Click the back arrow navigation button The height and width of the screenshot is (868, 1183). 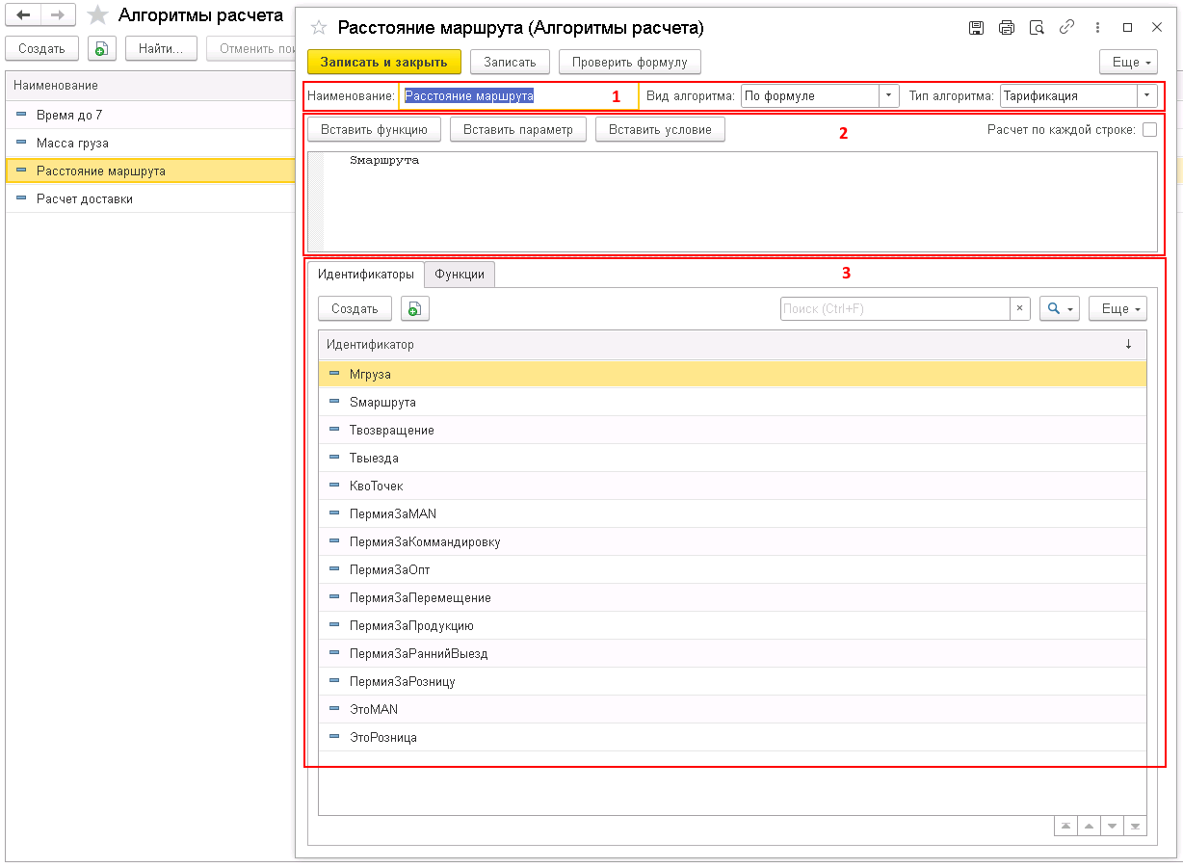[x=23, y=15]
